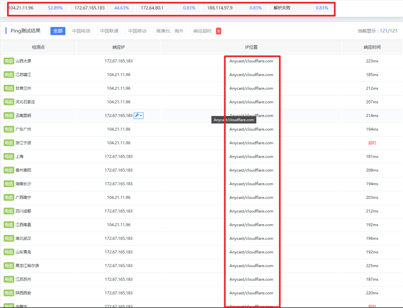
Task: Switch to the 中国电信 filter tab
Action: coord(81,31)
